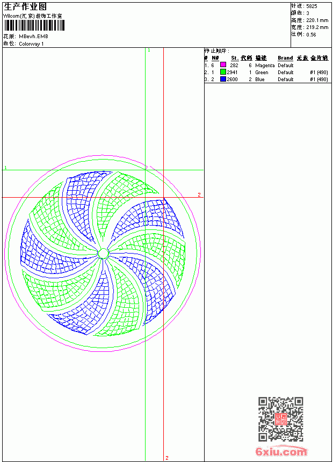Click the magenta color swatch

pos(223,64)
